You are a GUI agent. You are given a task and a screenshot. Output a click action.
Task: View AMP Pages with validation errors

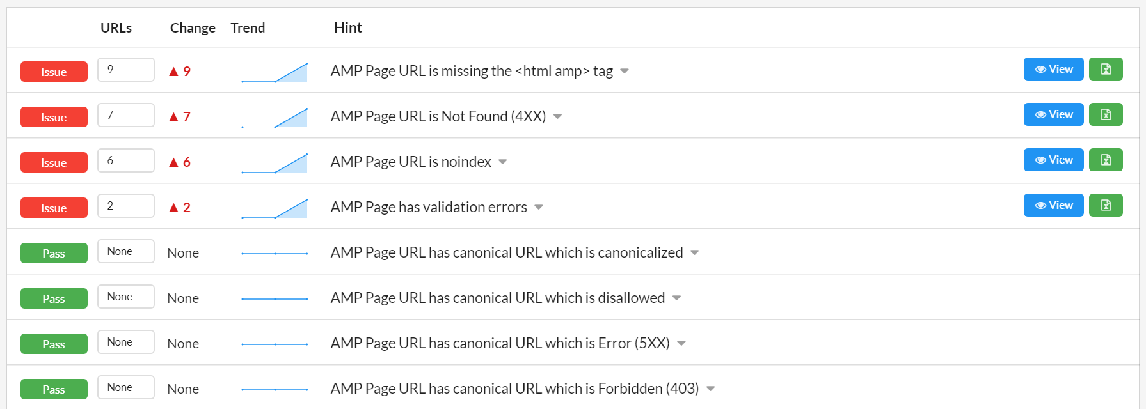[x=1053, y=205]
